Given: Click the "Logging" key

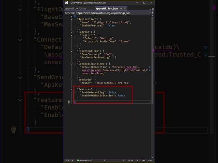Looking at the screenshot, I should [84, 32].
